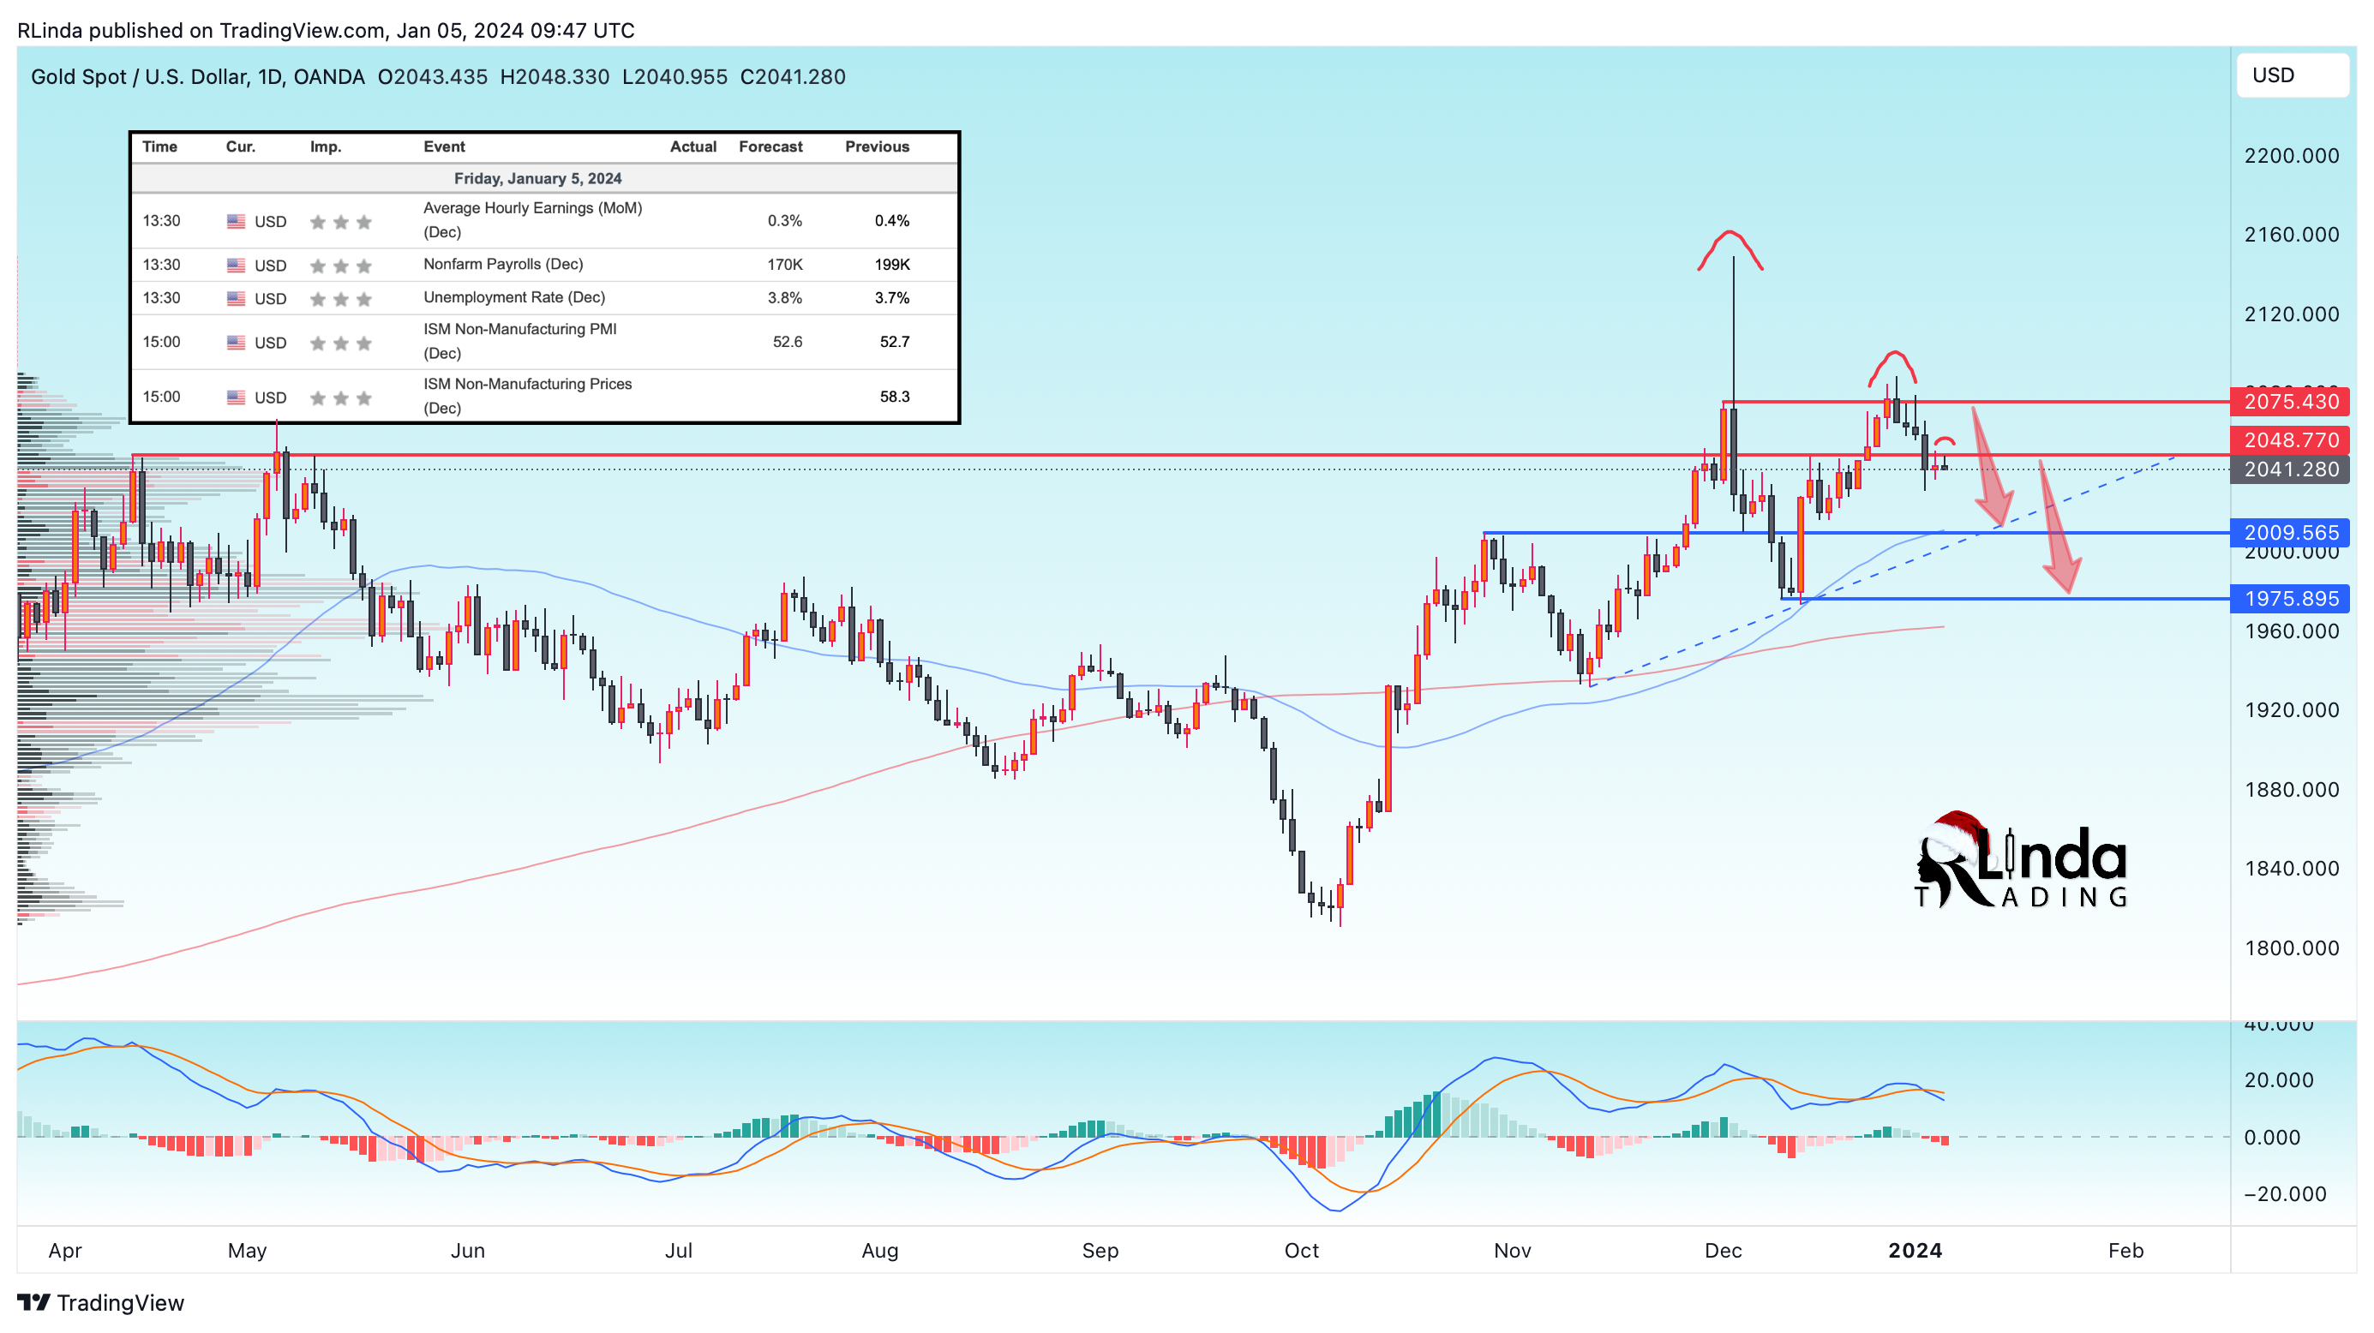Click the Oct label on time axis
This screenshot has height=1333, width=2374.
pyautogui.click(x=1301, y=1251)
